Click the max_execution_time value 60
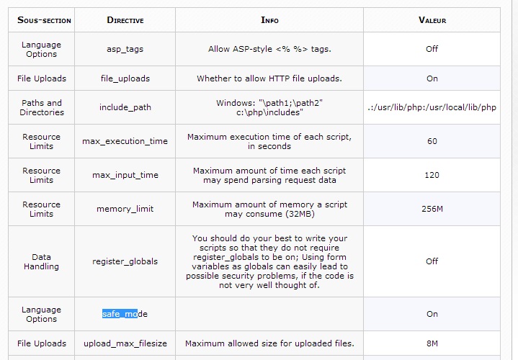518x360 pixels. tap(432, 141)
